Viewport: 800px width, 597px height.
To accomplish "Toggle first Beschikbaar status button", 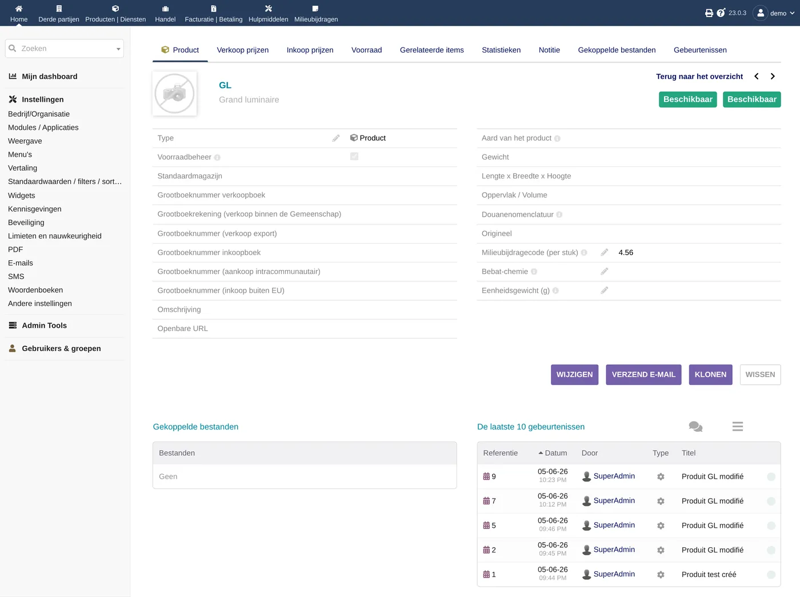I will pyautogui.click(x=688, y=100).
